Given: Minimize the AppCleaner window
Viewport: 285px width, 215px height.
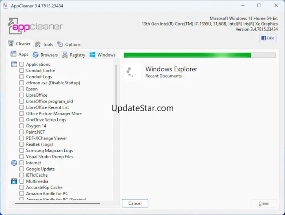Looking at the screenshot, I should pyautogui.click(x=243, y=5).
